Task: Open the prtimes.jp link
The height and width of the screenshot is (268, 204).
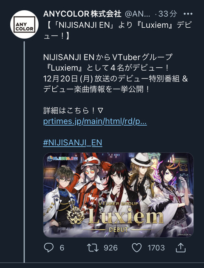Action: pyautogui.click(x=95, y=121)
